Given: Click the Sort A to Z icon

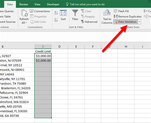Looking at the screenshot, I should (x=56, y=13).
